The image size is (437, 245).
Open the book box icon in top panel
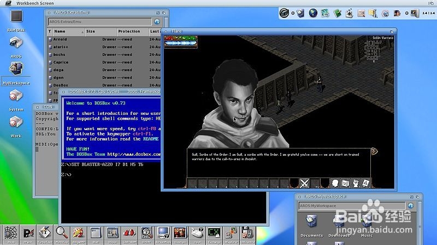[300, 13]
